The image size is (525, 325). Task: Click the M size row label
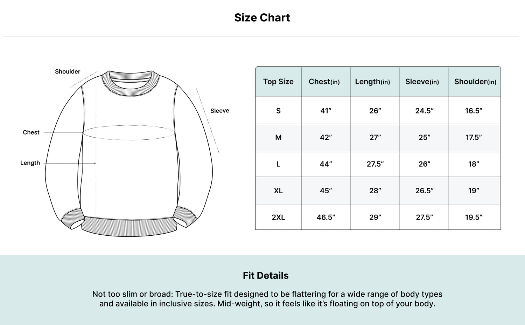pyautogui.click(x=278, y=137)
